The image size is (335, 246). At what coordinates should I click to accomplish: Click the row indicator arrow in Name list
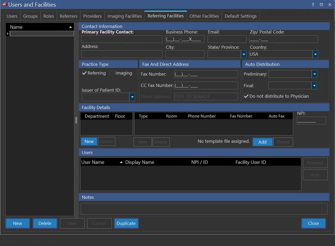click(8, 33)
